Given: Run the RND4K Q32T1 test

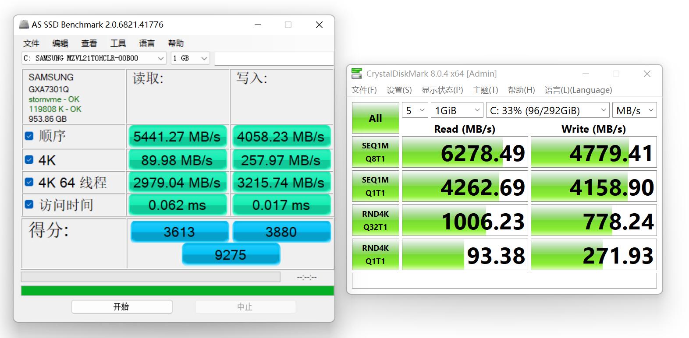Looking at the screenshot, I should click(x=375, y=220).
